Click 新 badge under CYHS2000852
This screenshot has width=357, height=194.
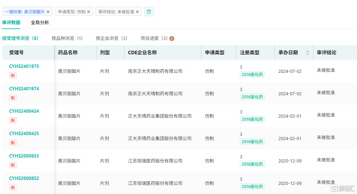pos(13,187)
